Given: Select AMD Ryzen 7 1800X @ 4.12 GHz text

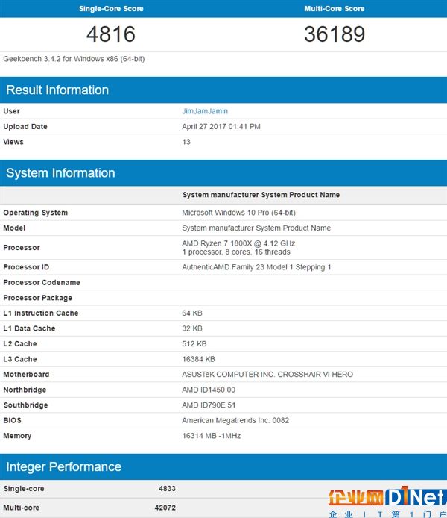Looking at the screenshot, I should point(238,243).
